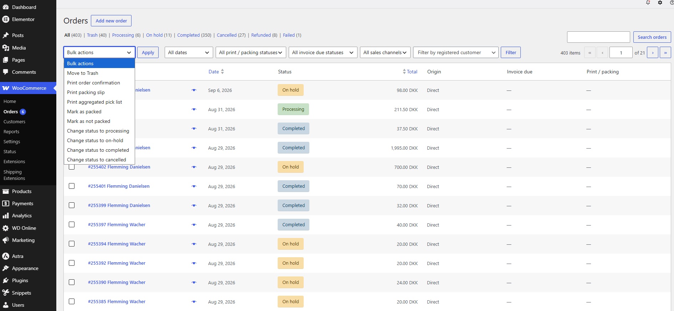Click the notifications bell icon at top
The image size is (674, 311).
point(648,2)
